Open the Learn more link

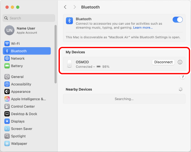pyautogui.click(x=143, y=28)
